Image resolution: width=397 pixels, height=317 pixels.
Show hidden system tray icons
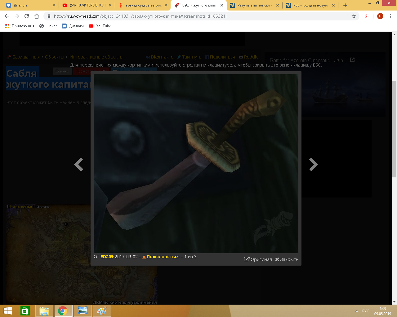(x=357, y=311)
